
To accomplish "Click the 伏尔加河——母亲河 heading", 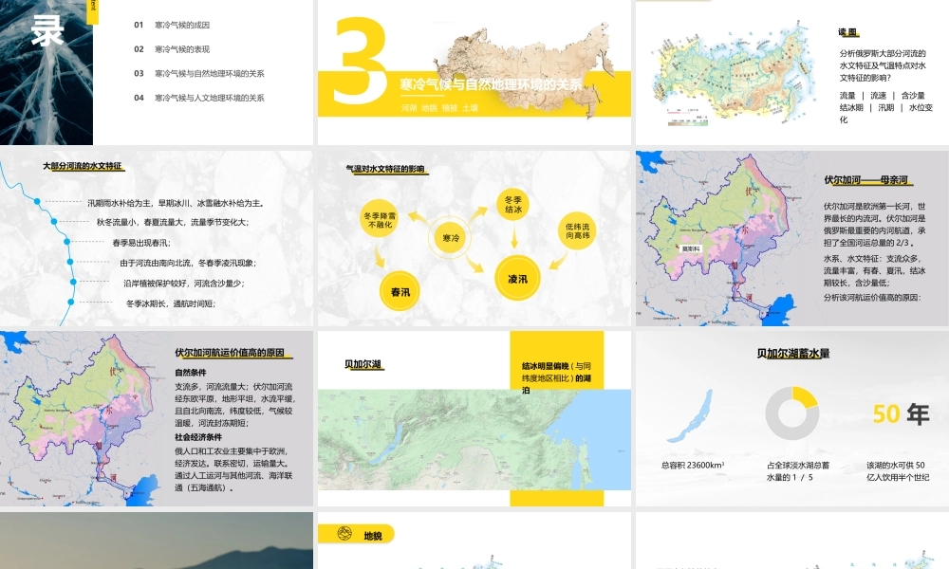I will tap(865, 179).
